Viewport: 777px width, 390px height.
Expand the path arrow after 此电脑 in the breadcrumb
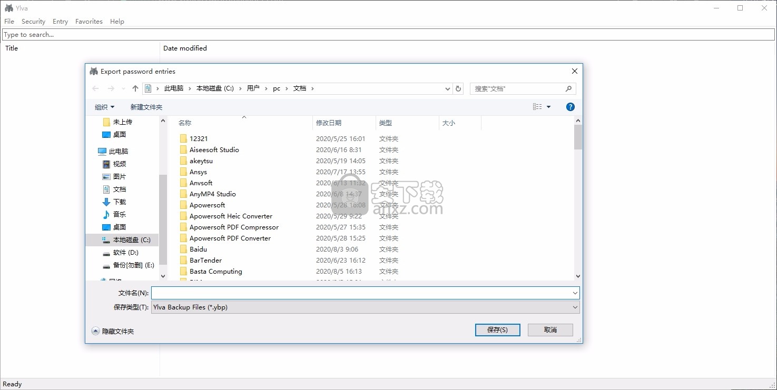190,88
